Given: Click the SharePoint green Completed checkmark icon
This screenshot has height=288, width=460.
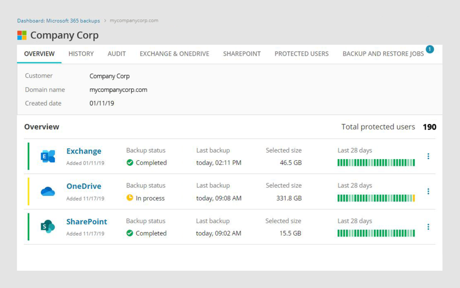Looking at the screenshot, I should 130,233.
